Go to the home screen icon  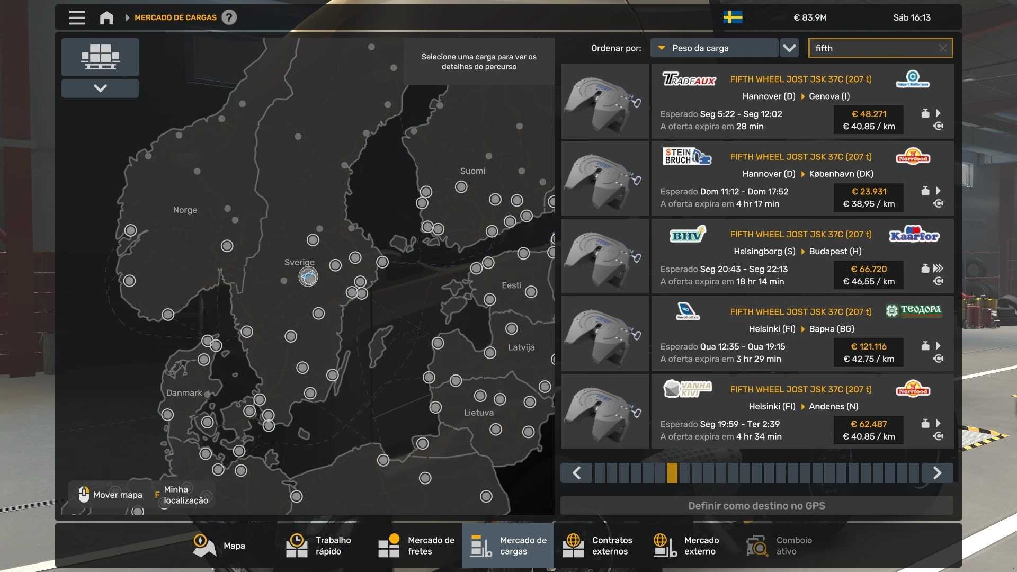coord(106,17)
